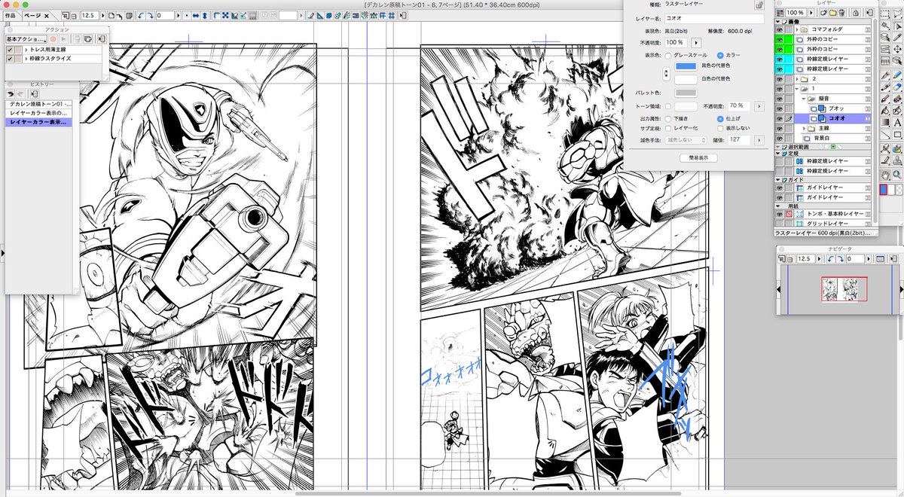Enable the レイヤー化 checkbox

[x=668, y=129]
